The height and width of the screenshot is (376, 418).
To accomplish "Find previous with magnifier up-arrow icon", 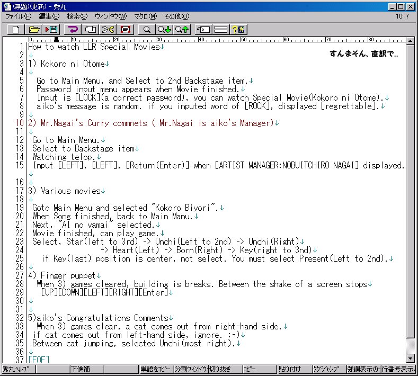I will pyautogui.click(x=182, y=29).
